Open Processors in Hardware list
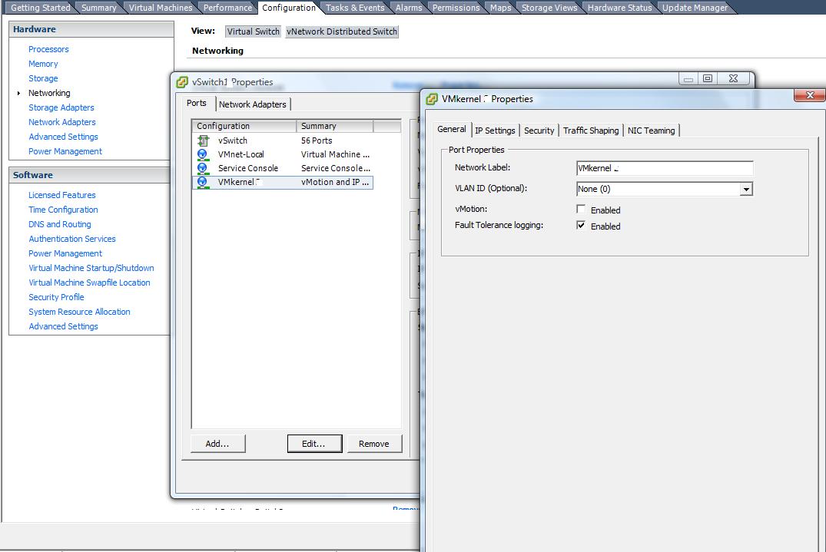The height and width of the screenshot is (552, 826). tap(48, 49)
